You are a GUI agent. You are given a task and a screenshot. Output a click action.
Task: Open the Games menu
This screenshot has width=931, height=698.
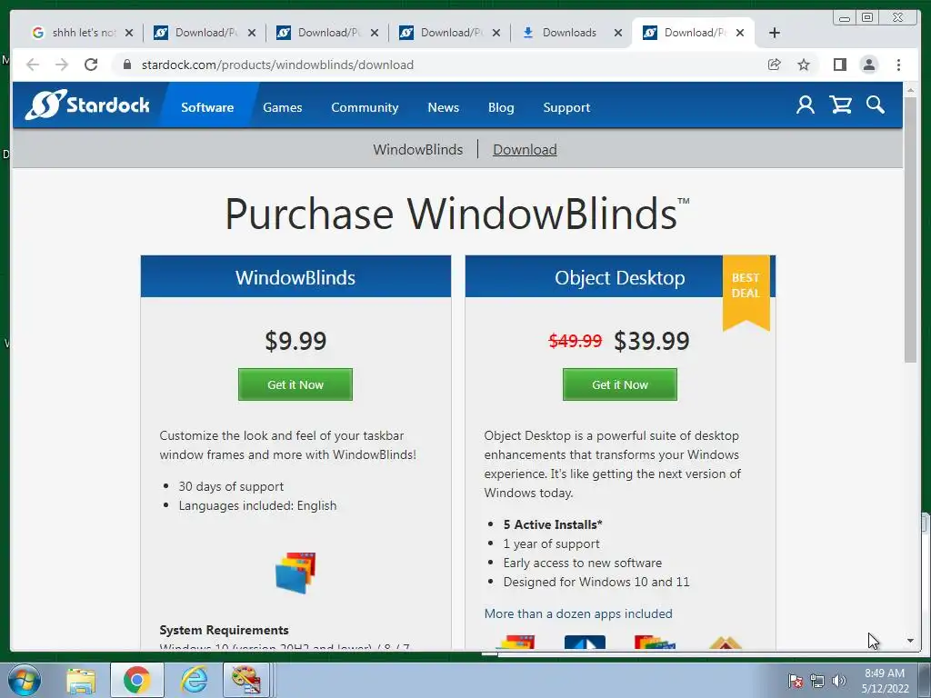[x=283, y=107]
